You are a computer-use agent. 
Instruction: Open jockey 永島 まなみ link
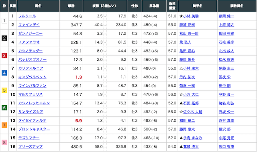(193, 138)
